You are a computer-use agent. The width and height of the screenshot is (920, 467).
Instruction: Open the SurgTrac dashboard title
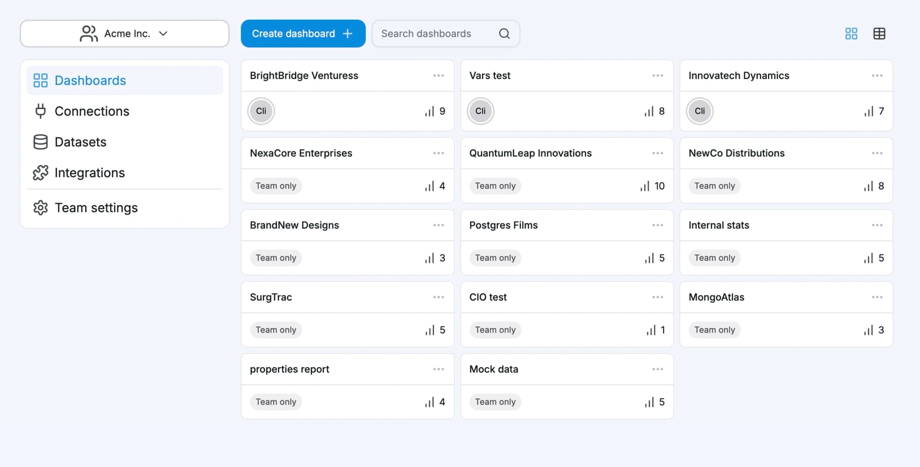click(x=271, y=297)
